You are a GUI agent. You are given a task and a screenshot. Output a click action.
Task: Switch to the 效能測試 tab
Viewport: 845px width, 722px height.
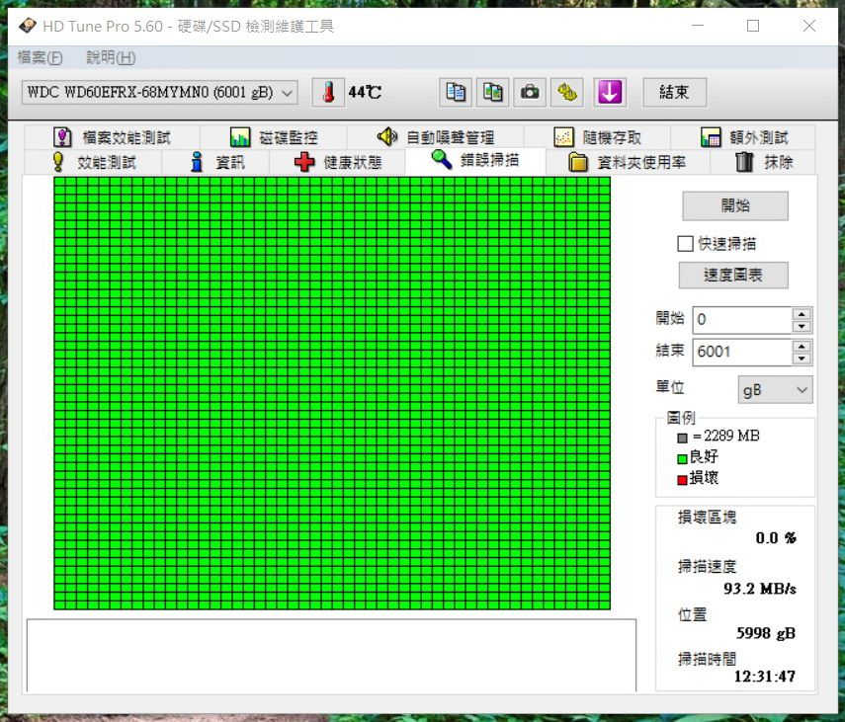point(93,162)
